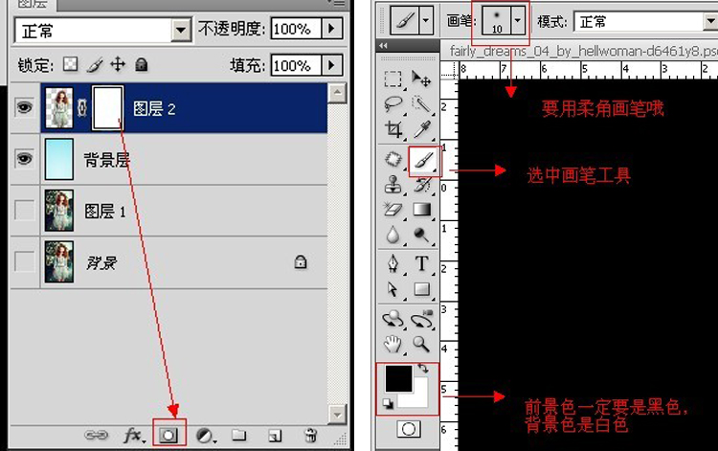Select the Dodge tool
Image resolution: width=718 pixels, height=451 pixels.
[x=421, y=235]
